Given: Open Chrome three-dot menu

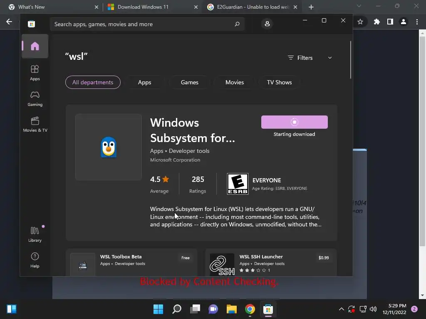Looking at the screenshot, I should click(417, 22).
